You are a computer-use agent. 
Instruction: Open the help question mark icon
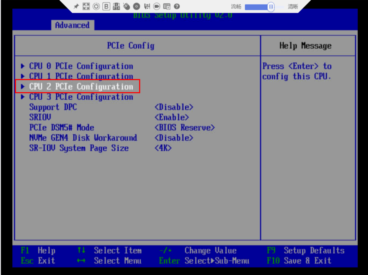177,6
